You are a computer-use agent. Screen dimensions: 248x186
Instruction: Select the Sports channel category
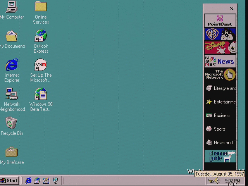(220, 129)
